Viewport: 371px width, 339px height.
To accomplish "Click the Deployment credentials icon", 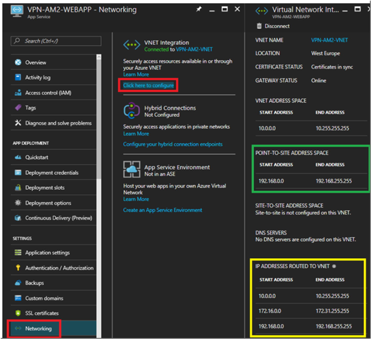I will point(18,173).
